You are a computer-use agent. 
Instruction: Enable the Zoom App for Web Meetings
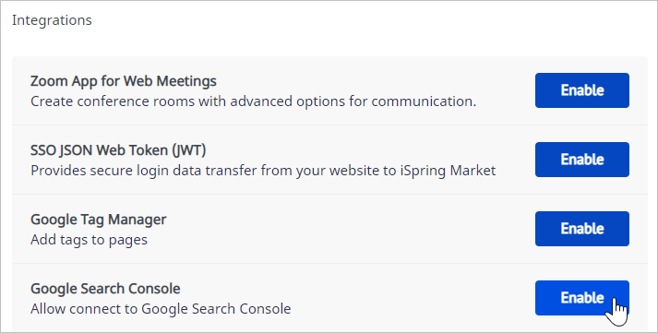tap(582, 90)
